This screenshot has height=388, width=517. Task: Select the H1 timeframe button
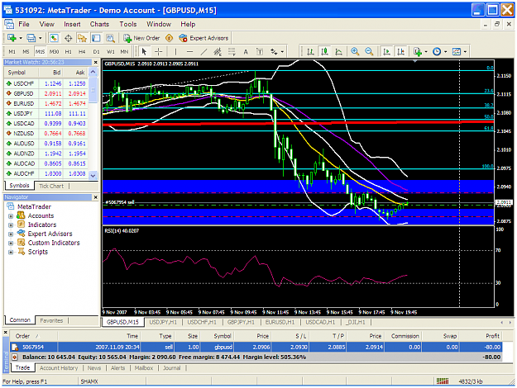click(69, 52)
